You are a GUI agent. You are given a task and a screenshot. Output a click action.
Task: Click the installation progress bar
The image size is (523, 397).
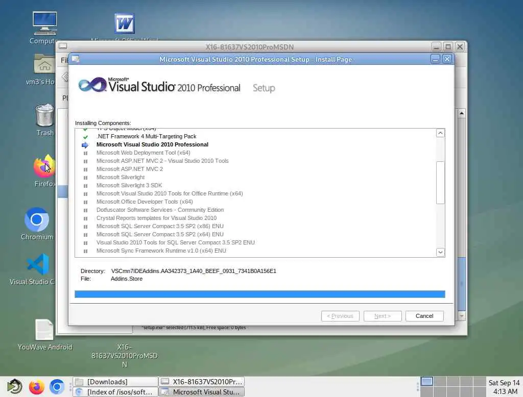point(260,294)
